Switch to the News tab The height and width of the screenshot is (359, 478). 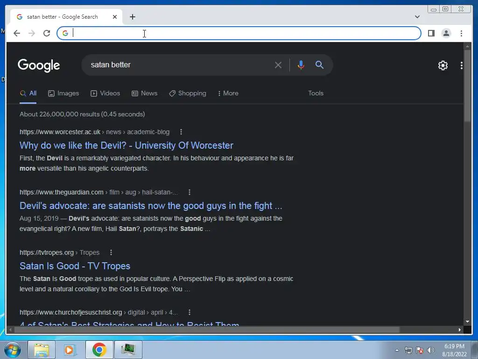[145, 93]
